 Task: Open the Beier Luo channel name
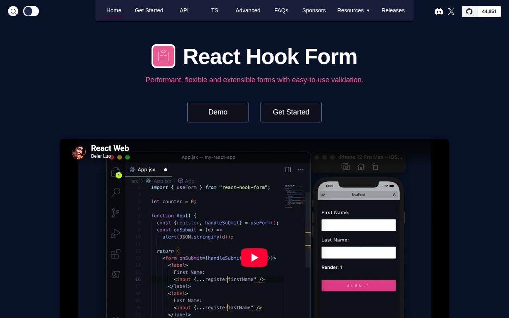click(x=101, y=156)
